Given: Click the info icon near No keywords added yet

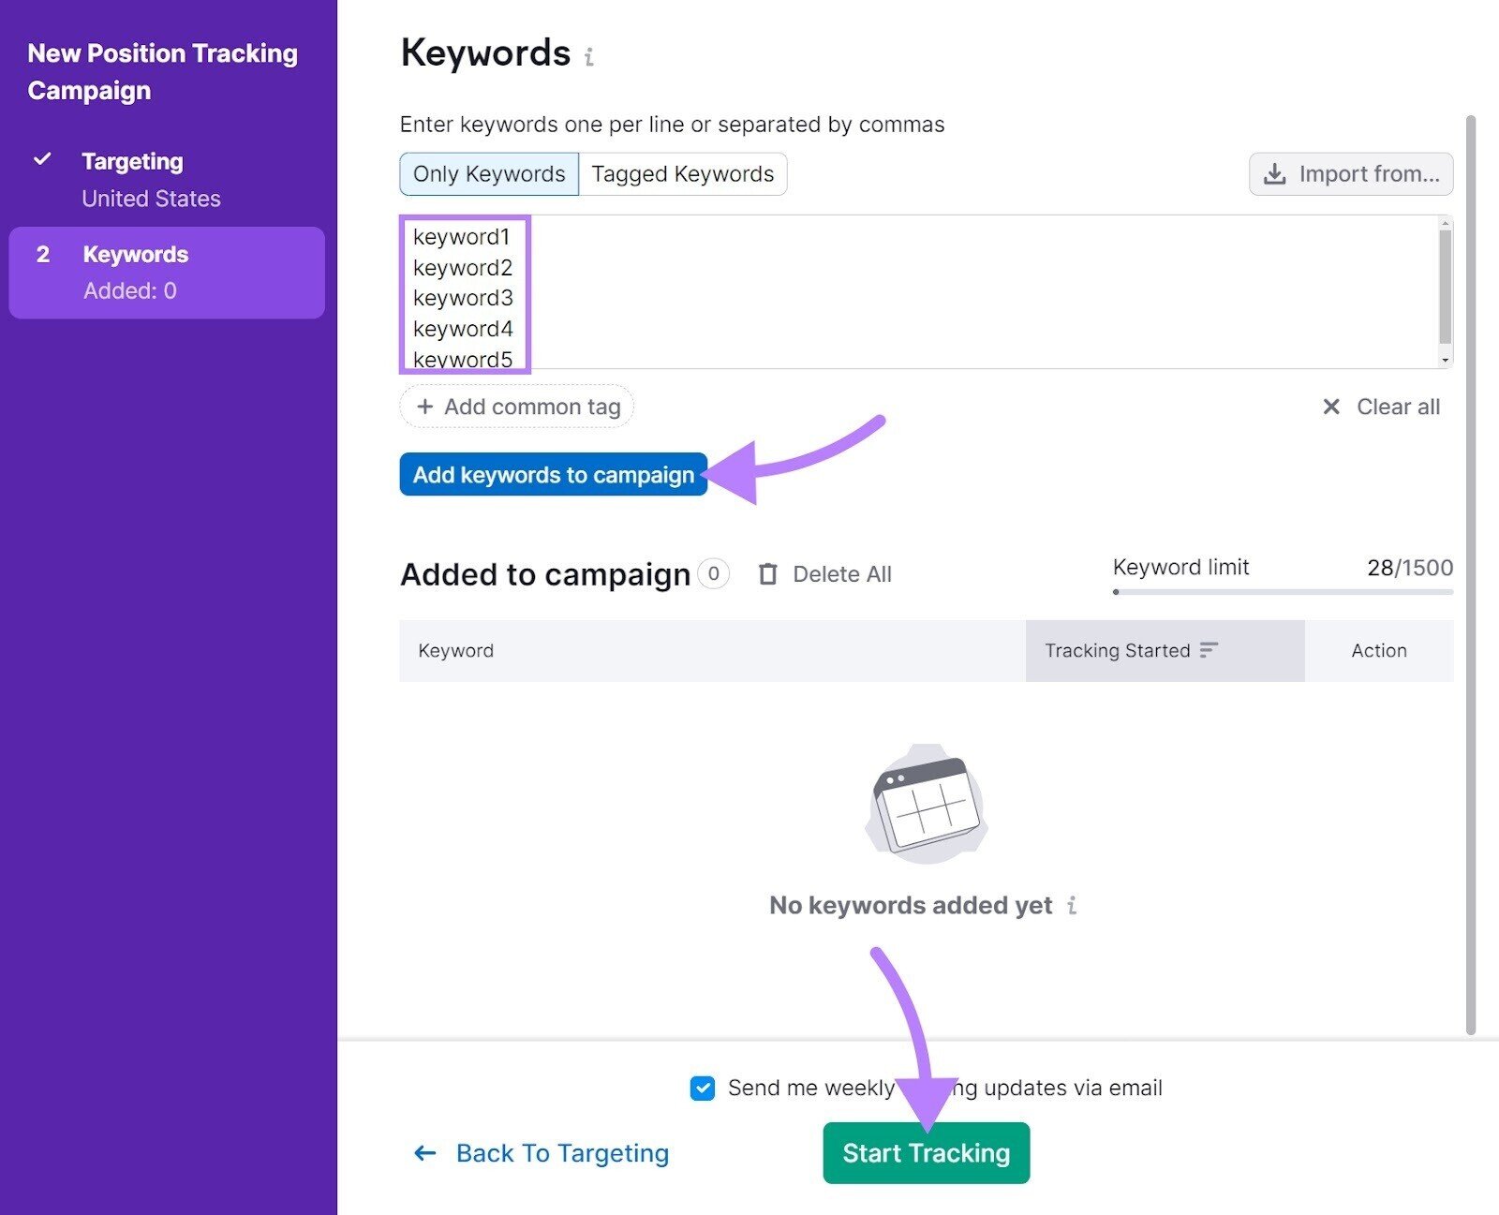Looking at the screenshot, I should 1071,906.
